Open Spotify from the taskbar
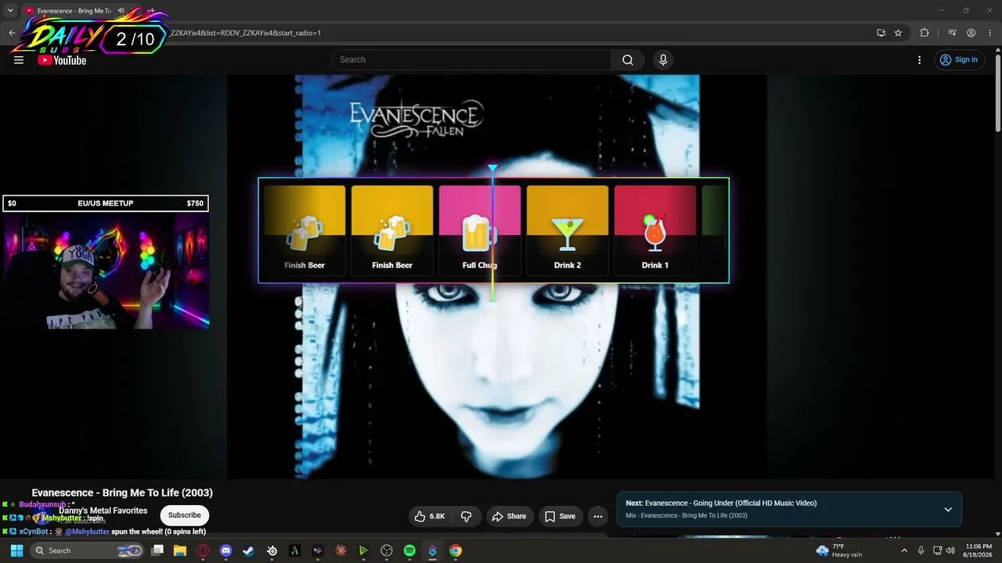Screen dimensions: 1002x563 pos(409,550)
